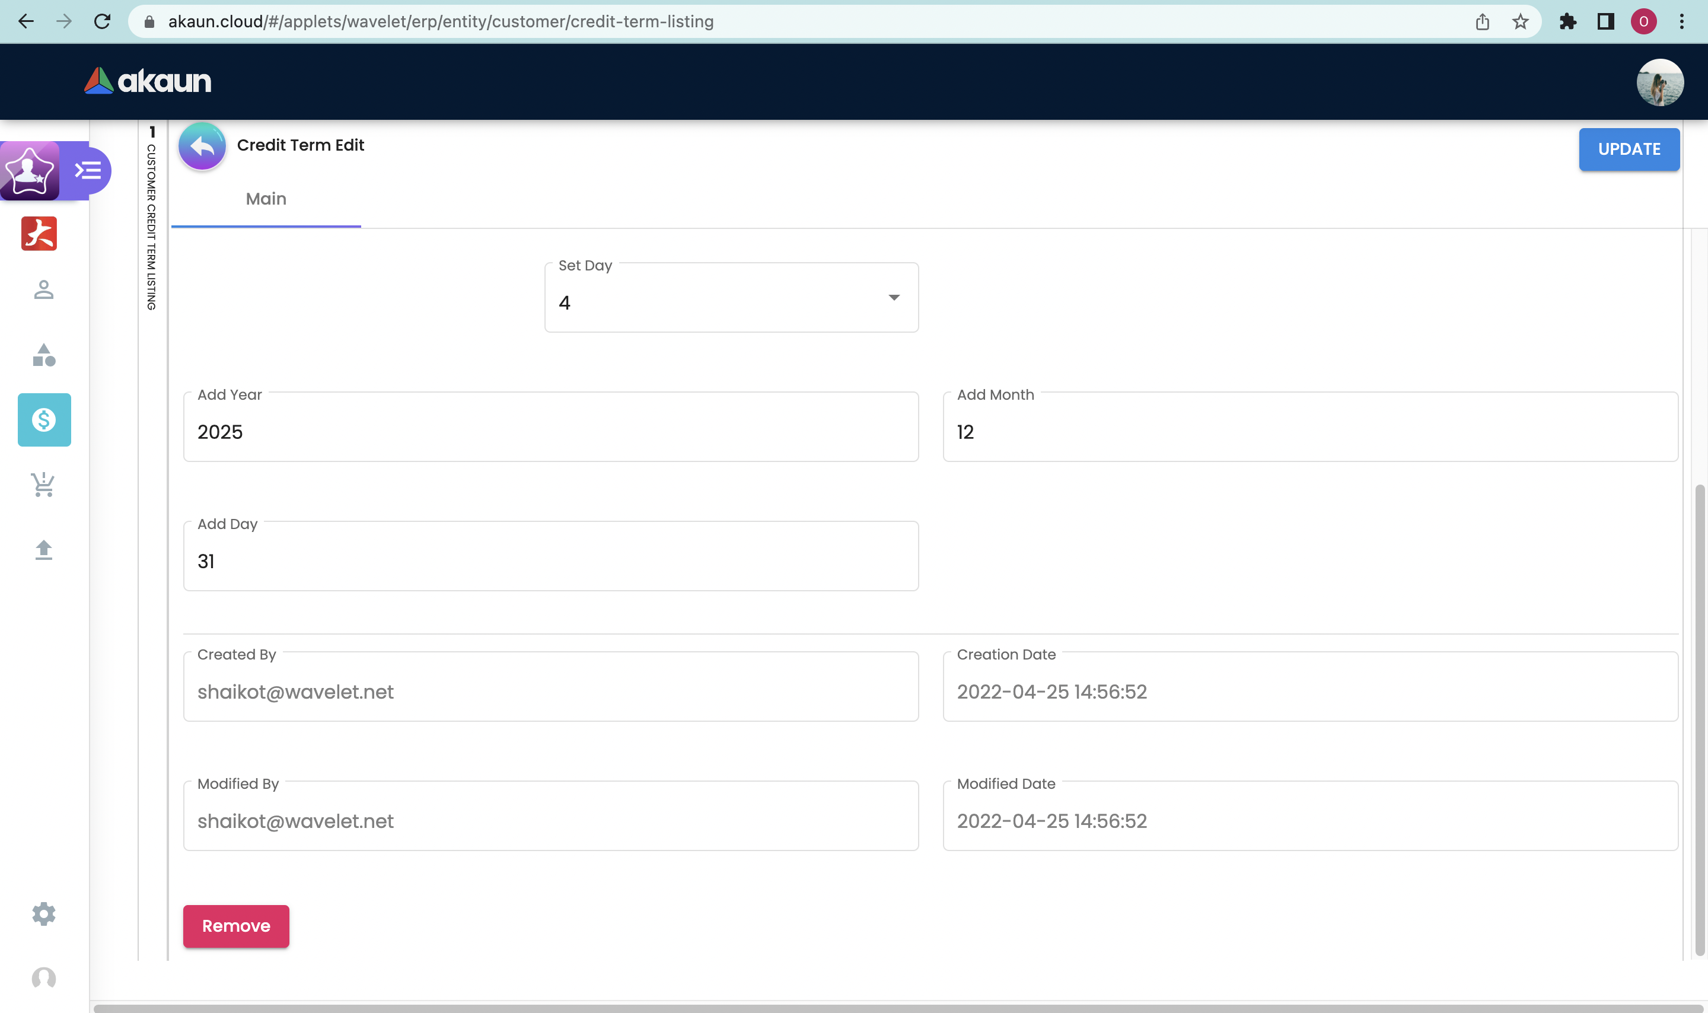Open the settings gear in sidebar
1708x1013 pixels.
pyautogui.click(x=44, y=913)
